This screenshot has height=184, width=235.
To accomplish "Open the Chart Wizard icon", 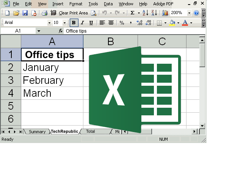I will (165, 13).
